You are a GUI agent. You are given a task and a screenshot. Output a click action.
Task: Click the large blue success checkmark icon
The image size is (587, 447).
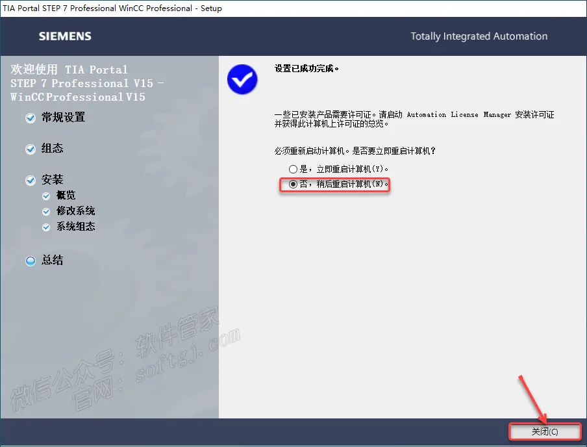[x=242, y=79]
